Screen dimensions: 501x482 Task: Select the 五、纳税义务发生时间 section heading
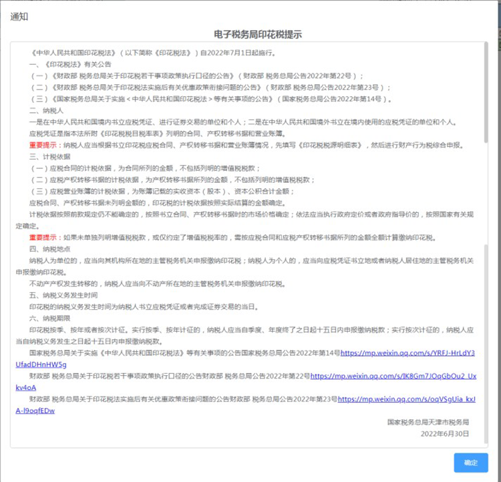(x=63, y=295)
